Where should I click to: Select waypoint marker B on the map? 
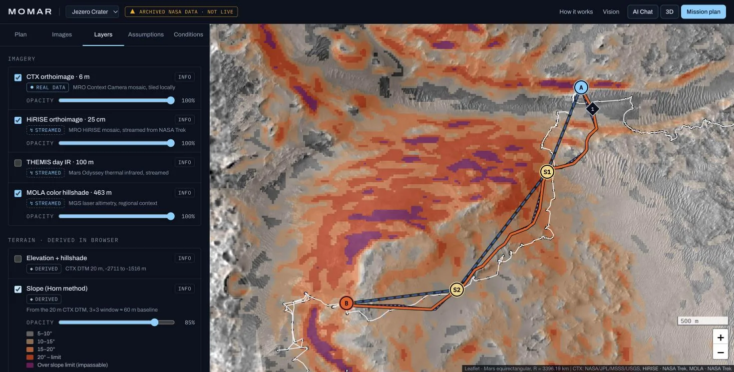(x=346, y=303)
